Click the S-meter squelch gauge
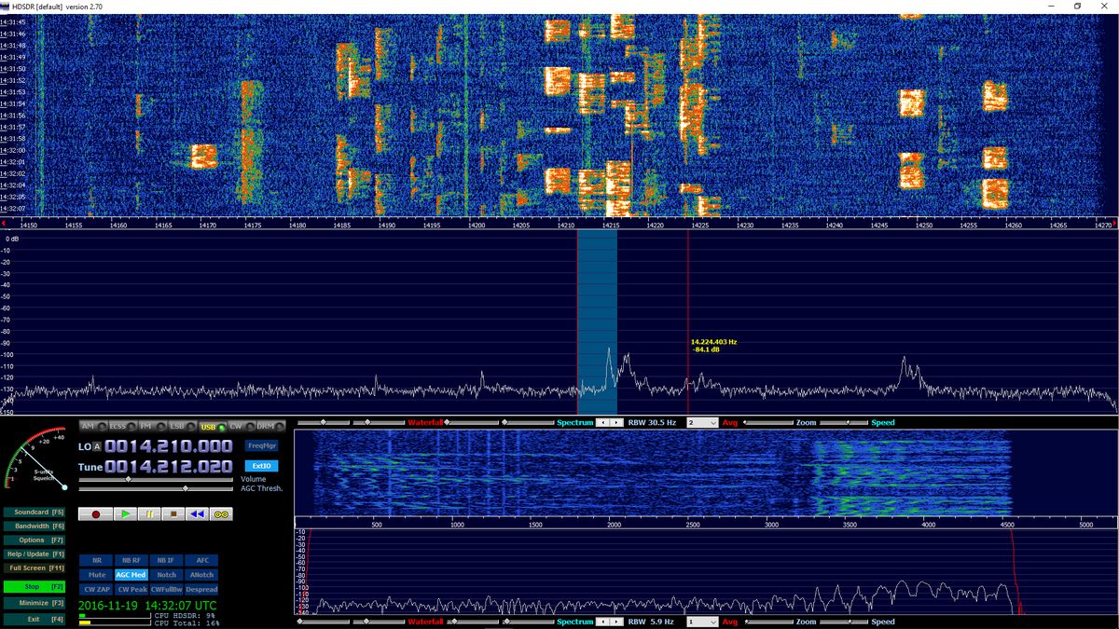Screen dimensions: 1119x629 tap(37, 461)
